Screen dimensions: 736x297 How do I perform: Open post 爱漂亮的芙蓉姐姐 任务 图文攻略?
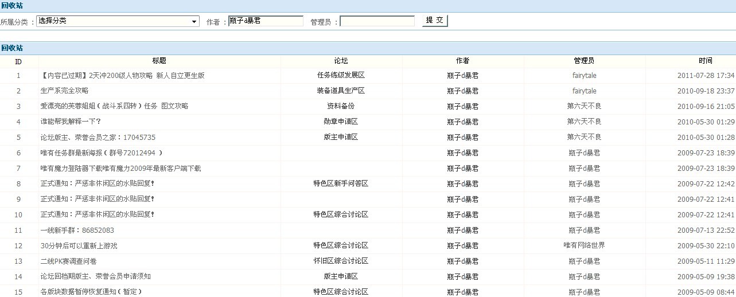click(114, 106)
